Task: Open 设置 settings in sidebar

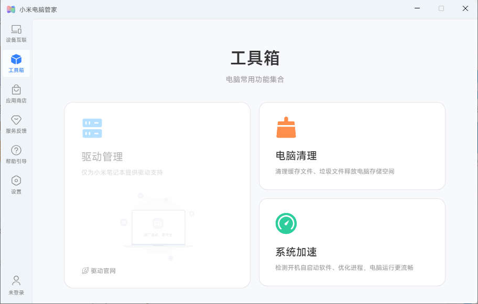Action: (x=16, y=185)
